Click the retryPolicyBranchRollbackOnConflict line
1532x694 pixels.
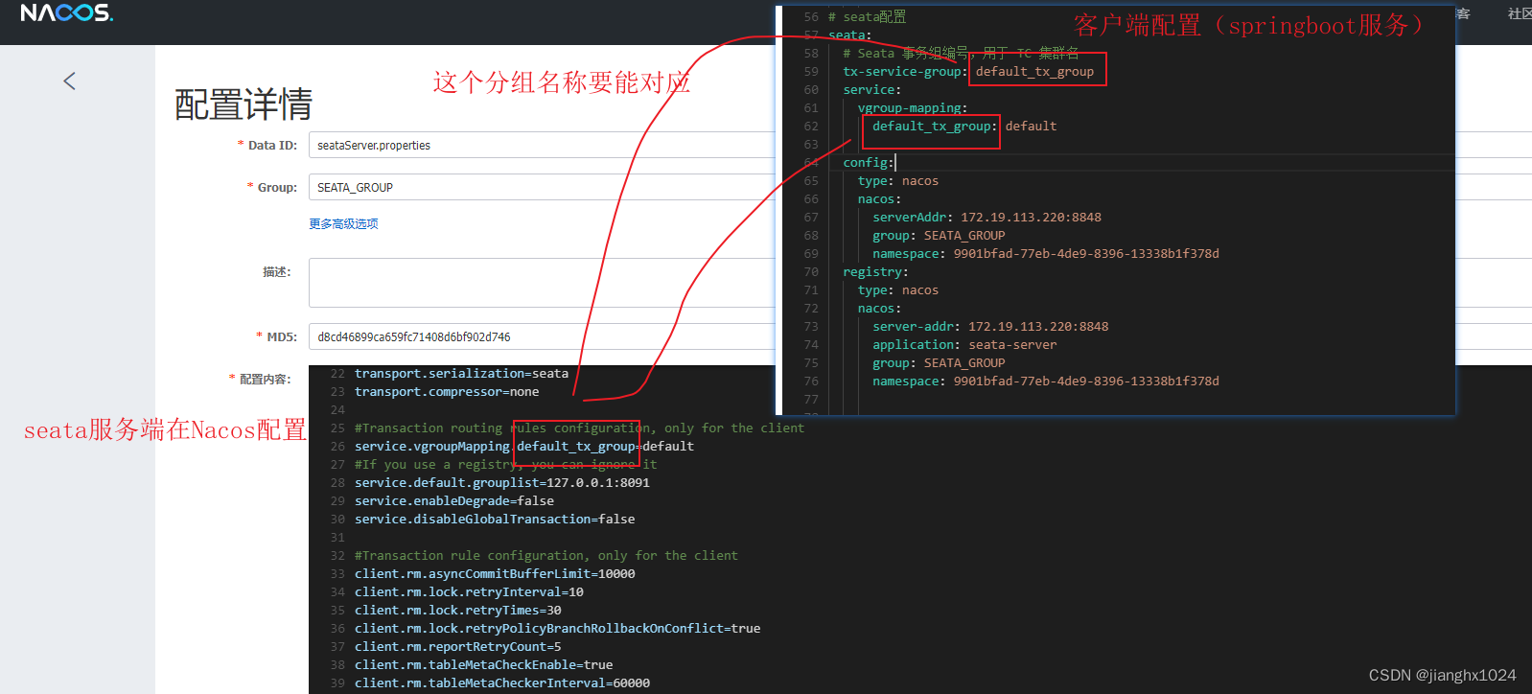(558, 629)
